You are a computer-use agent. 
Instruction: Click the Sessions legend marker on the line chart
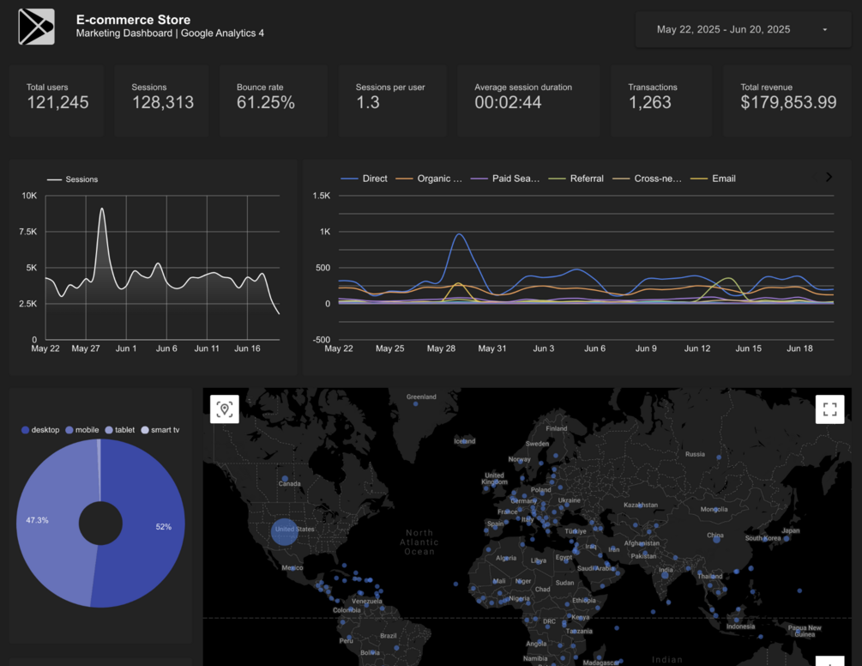coord(53,179)
